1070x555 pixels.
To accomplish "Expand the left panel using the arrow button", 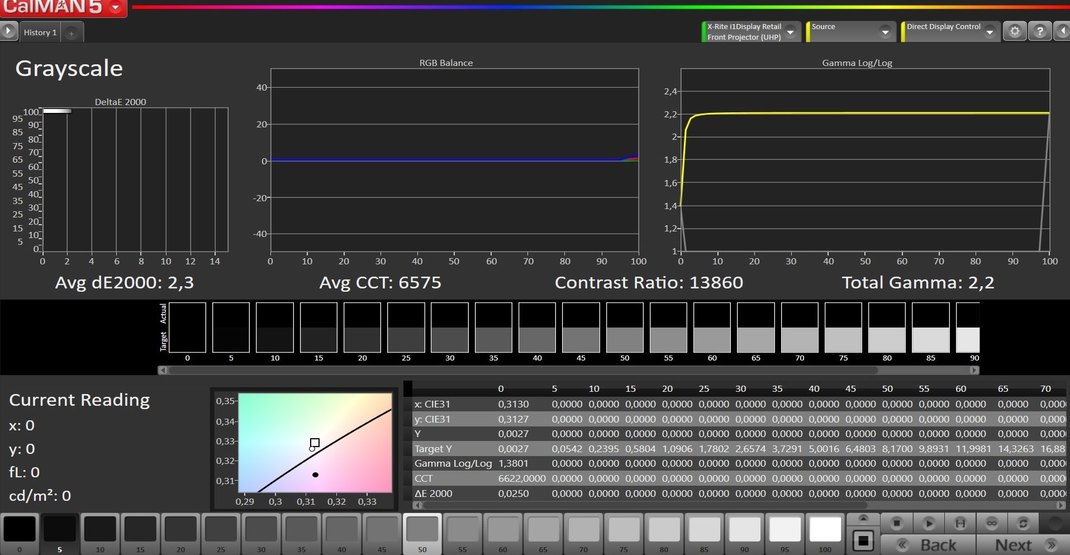I will click(x=8, y=31).
